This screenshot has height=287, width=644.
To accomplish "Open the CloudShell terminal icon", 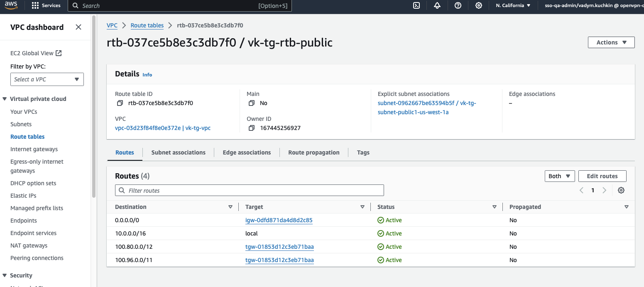I will pos(416,6).
